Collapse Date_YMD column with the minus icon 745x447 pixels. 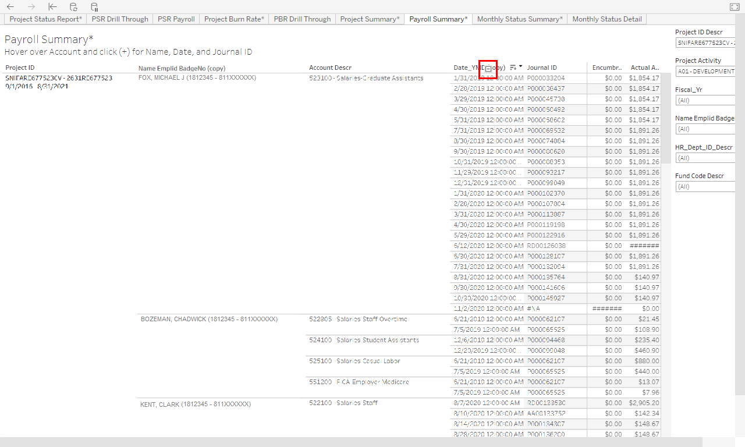[488, 69]
